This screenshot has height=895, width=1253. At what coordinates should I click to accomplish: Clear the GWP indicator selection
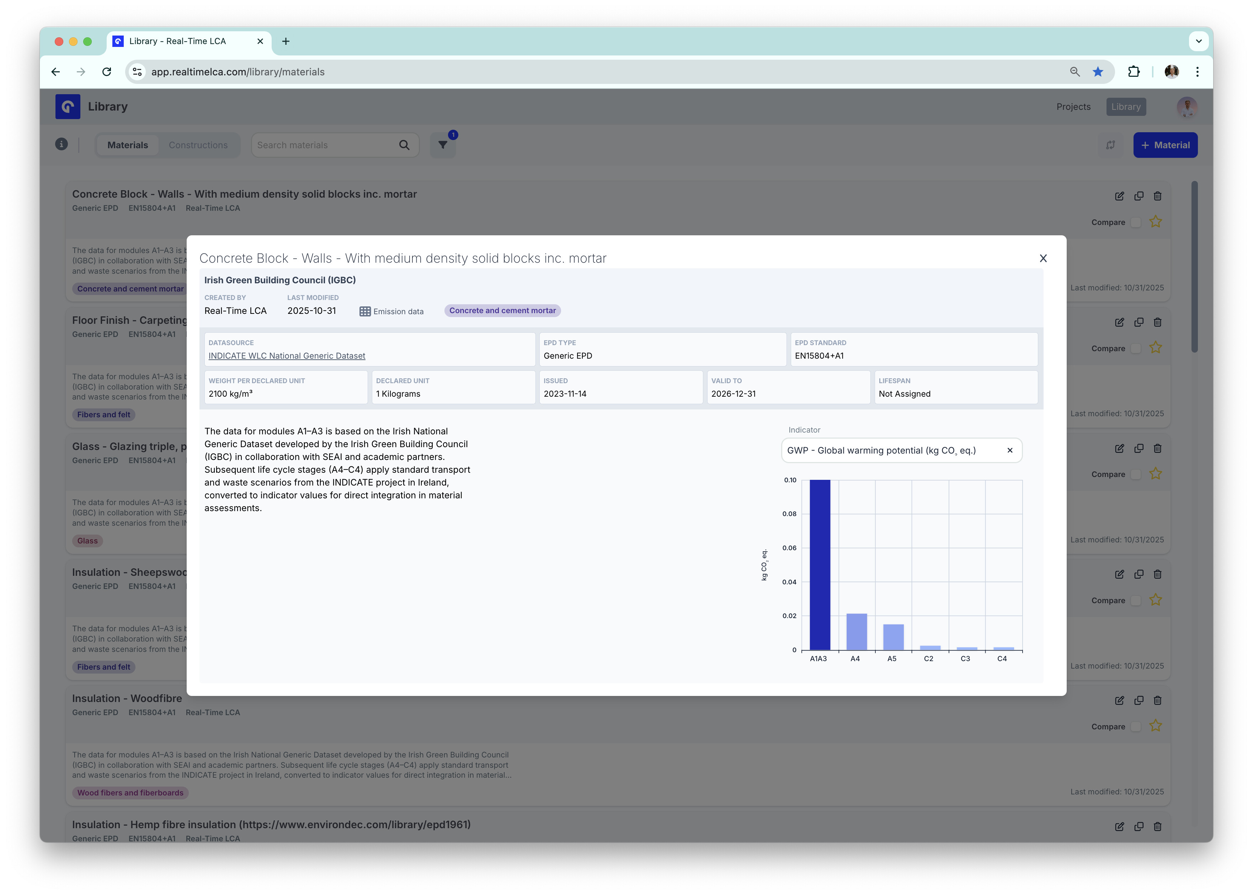1009,450
